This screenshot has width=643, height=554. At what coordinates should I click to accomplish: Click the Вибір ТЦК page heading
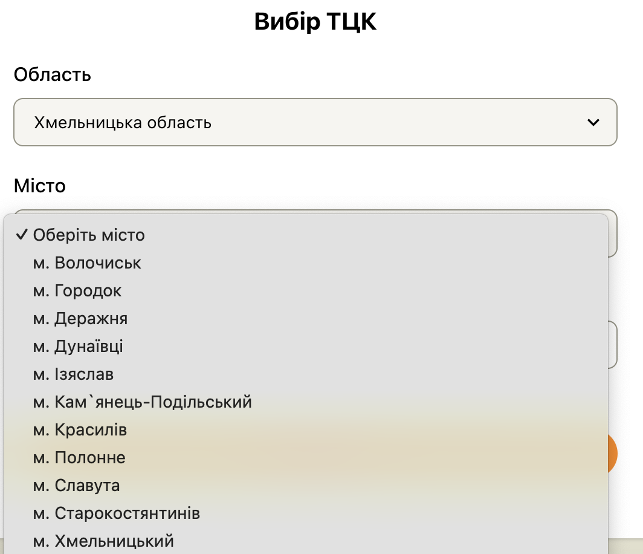pos(315,22)
